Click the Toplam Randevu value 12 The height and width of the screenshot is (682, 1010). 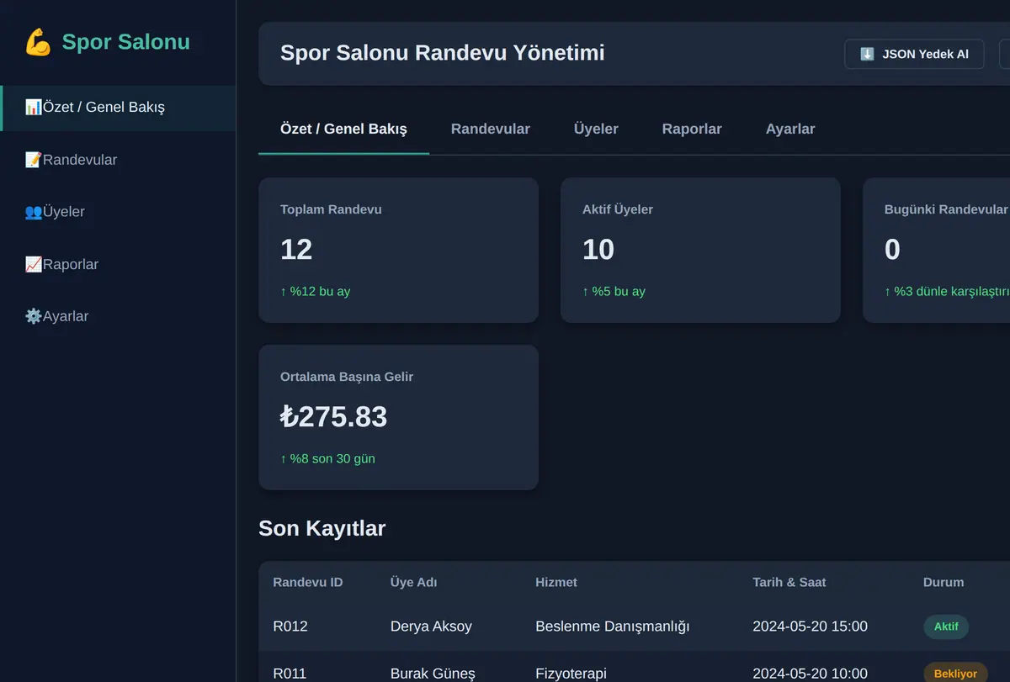pyautogui.click(x=296, y=250)
